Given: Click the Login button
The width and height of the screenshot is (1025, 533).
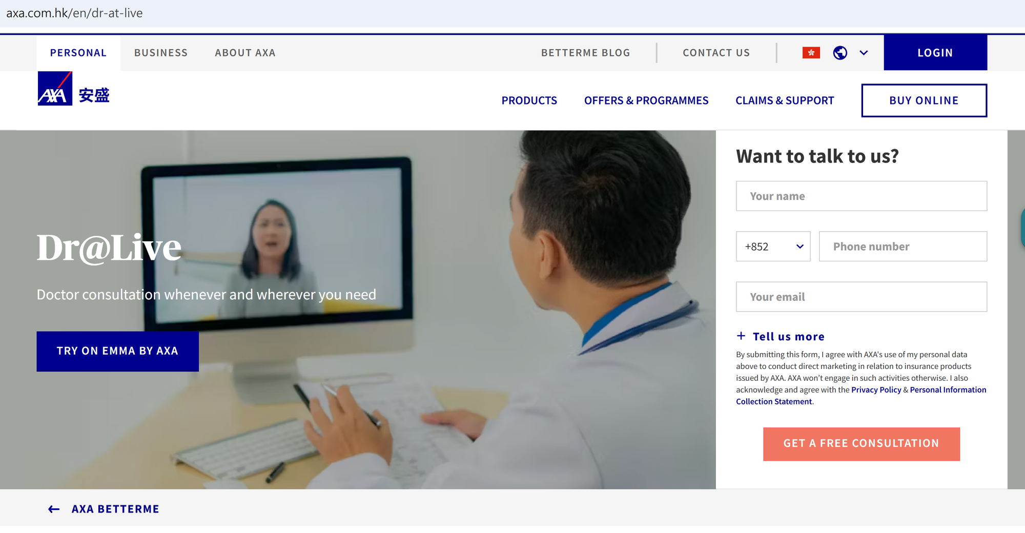Looking at the screenshot, I should 935,53.
